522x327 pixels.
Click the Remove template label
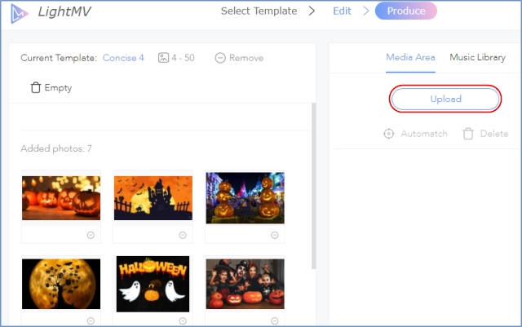tap(246, 58)
